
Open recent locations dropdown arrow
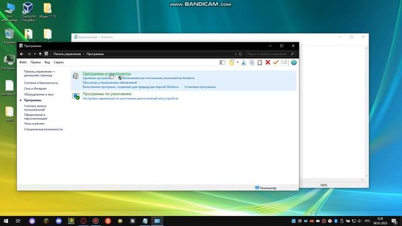tap(35, 54)
